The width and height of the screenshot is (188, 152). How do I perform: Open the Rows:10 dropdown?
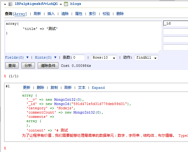(104, 57)
